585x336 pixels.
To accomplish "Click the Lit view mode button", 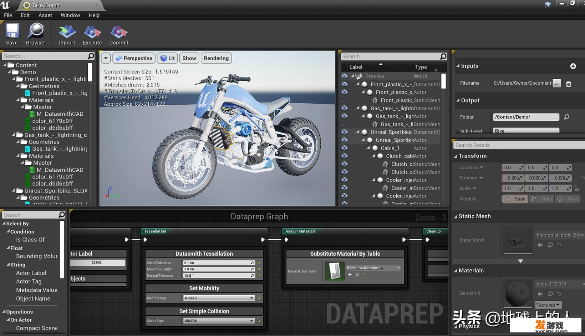I will point(167,58).
